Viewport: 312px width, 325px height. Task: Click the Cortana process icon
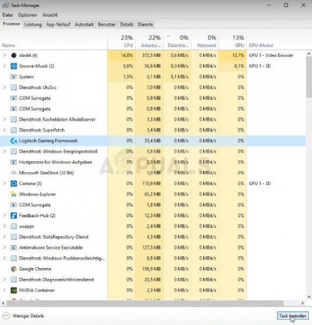(14, 184)
